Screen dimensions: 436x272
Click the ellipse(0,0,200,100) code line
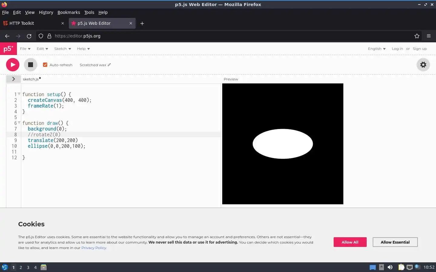pyautogui.click(x=57, y=146)
